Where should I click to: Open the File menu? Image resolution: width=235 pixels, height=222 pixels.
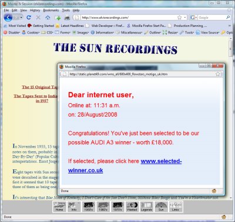click(x=6, y=11)
